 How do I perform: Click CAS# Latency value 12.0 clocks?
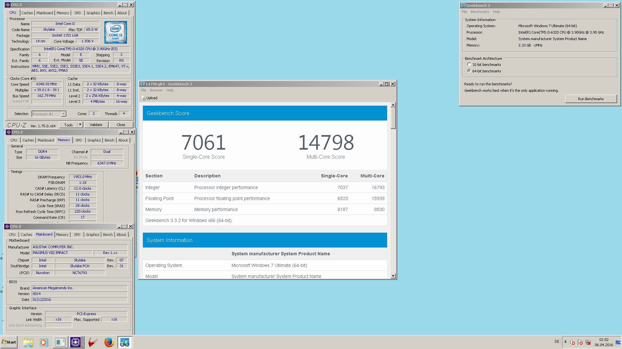[83, 188]
